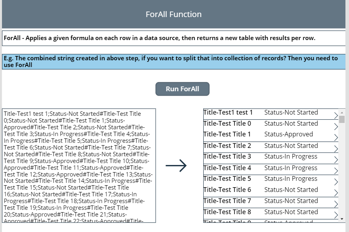
Task: Click the Run ForAll button
Action: 182,89
